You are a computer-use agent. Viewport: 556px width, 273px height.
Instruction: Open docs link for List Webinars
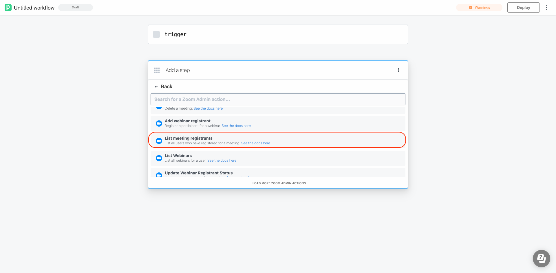pyautogui.click(x=222, y=160)
